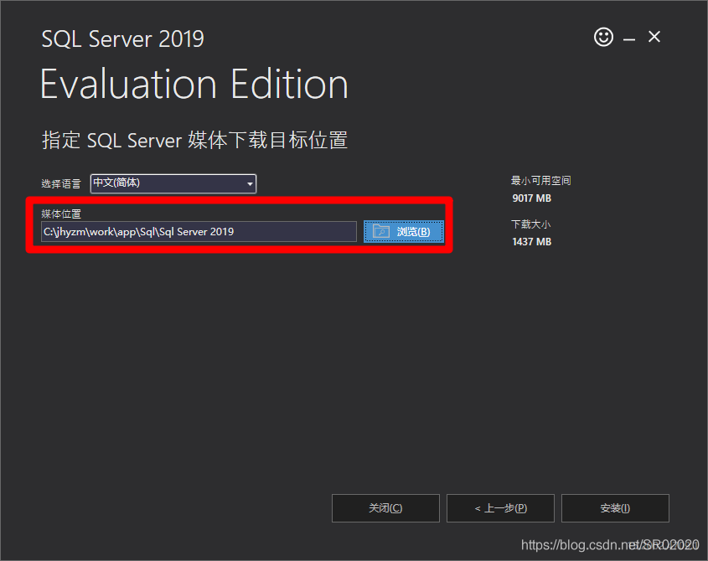This screenshot has width=708, height=561.
Task: Click the SQL Server 2019 title text
Action: tap(122, 39)
